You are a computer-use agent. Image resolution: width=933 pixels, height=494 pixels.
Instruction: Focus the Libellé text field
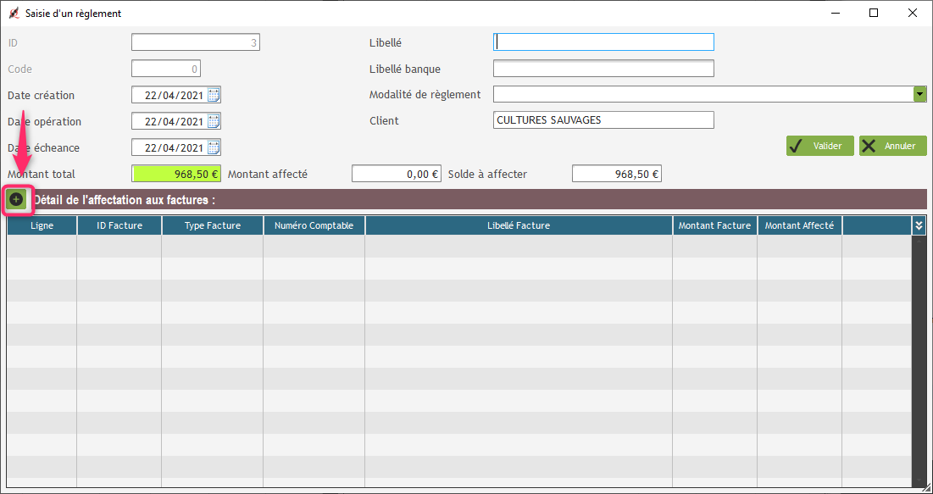[603, 42]
